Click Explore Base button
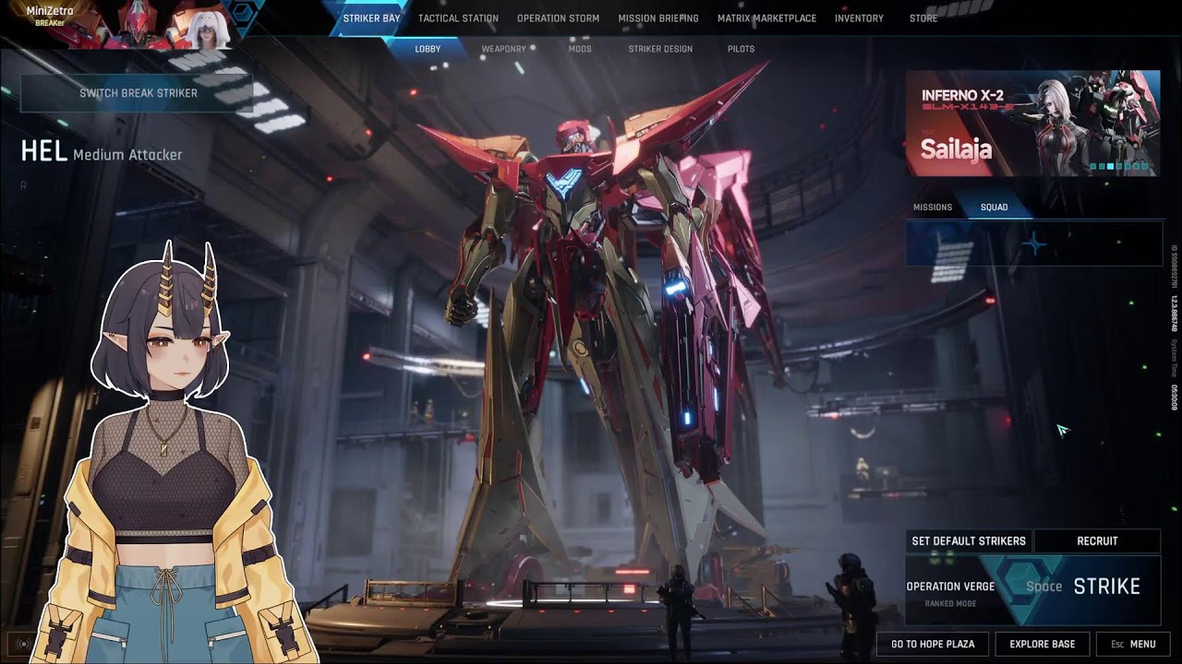This screenshot has height=664, width=1182. coord(1043,644)
